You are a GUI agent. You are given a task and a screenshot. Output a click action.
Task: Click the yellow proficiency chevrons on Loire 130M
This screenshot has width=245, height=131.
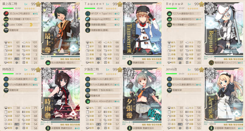pyautogui.click(x=31, y=25)
